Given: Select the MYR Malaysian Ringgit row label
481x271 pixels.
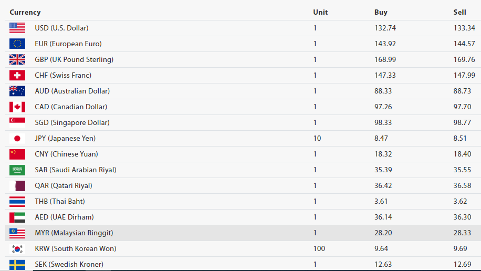Looking at the screenshot, I should pos(74,233).
